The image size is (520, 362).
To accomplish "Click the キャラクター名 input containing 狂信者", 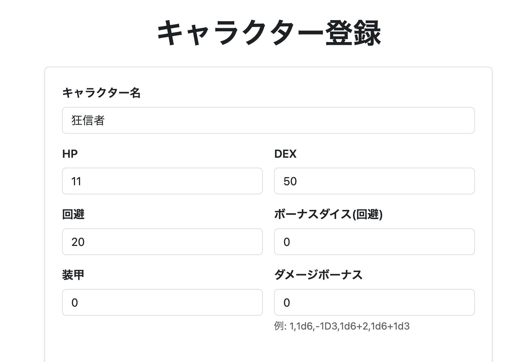I will coord(268,120).
